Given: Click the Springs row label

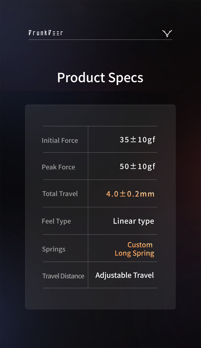Looking at the screenshot, I should pyautogui.click(x=54, y=249).
